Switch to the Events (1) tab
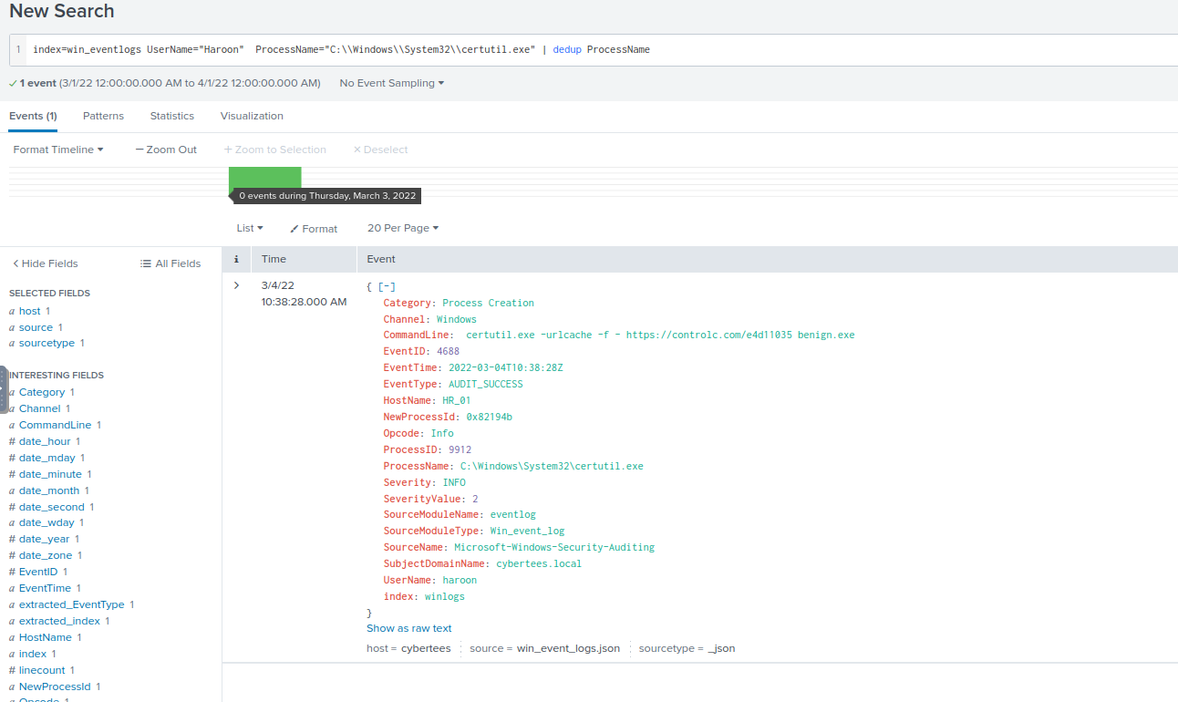The height and width of the screenshot is (702, 1178). pyautogui.click(x=33, y=116)
